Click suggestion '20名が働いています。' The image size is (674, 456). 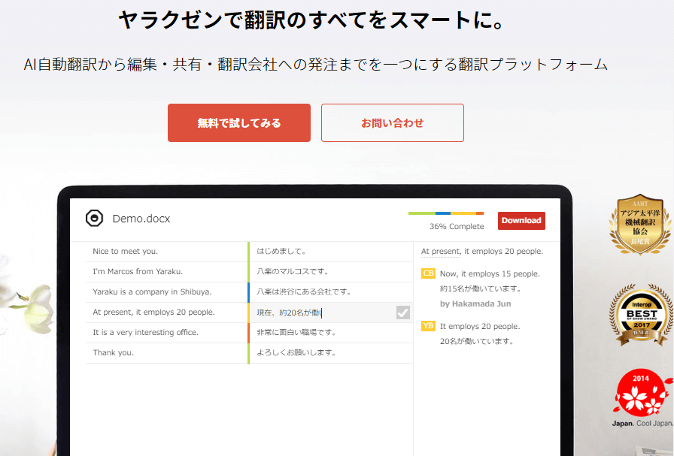tap(477, 341)
